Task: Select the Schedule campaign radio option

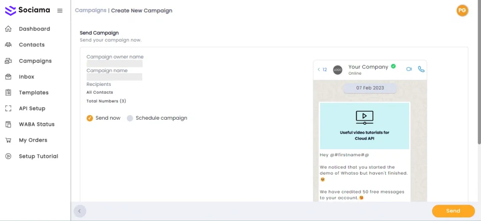Action: [x=130, y=118]
